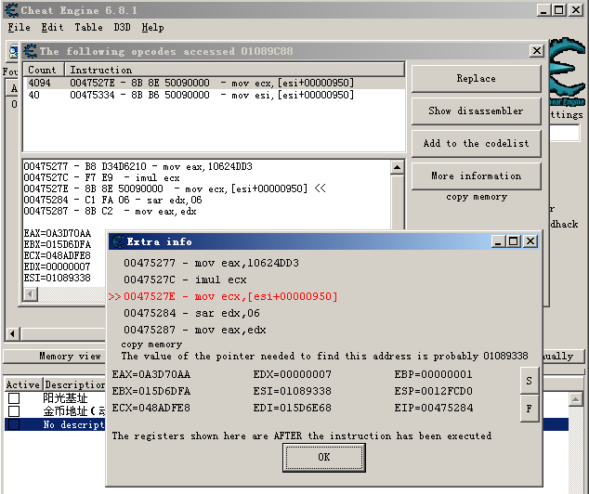Close the Extra info dialog

[530, 241]
